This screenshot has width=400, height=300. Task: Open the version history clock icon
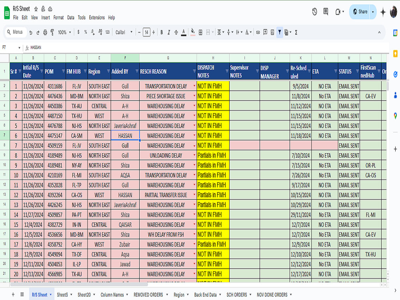[x=314, y=12]
